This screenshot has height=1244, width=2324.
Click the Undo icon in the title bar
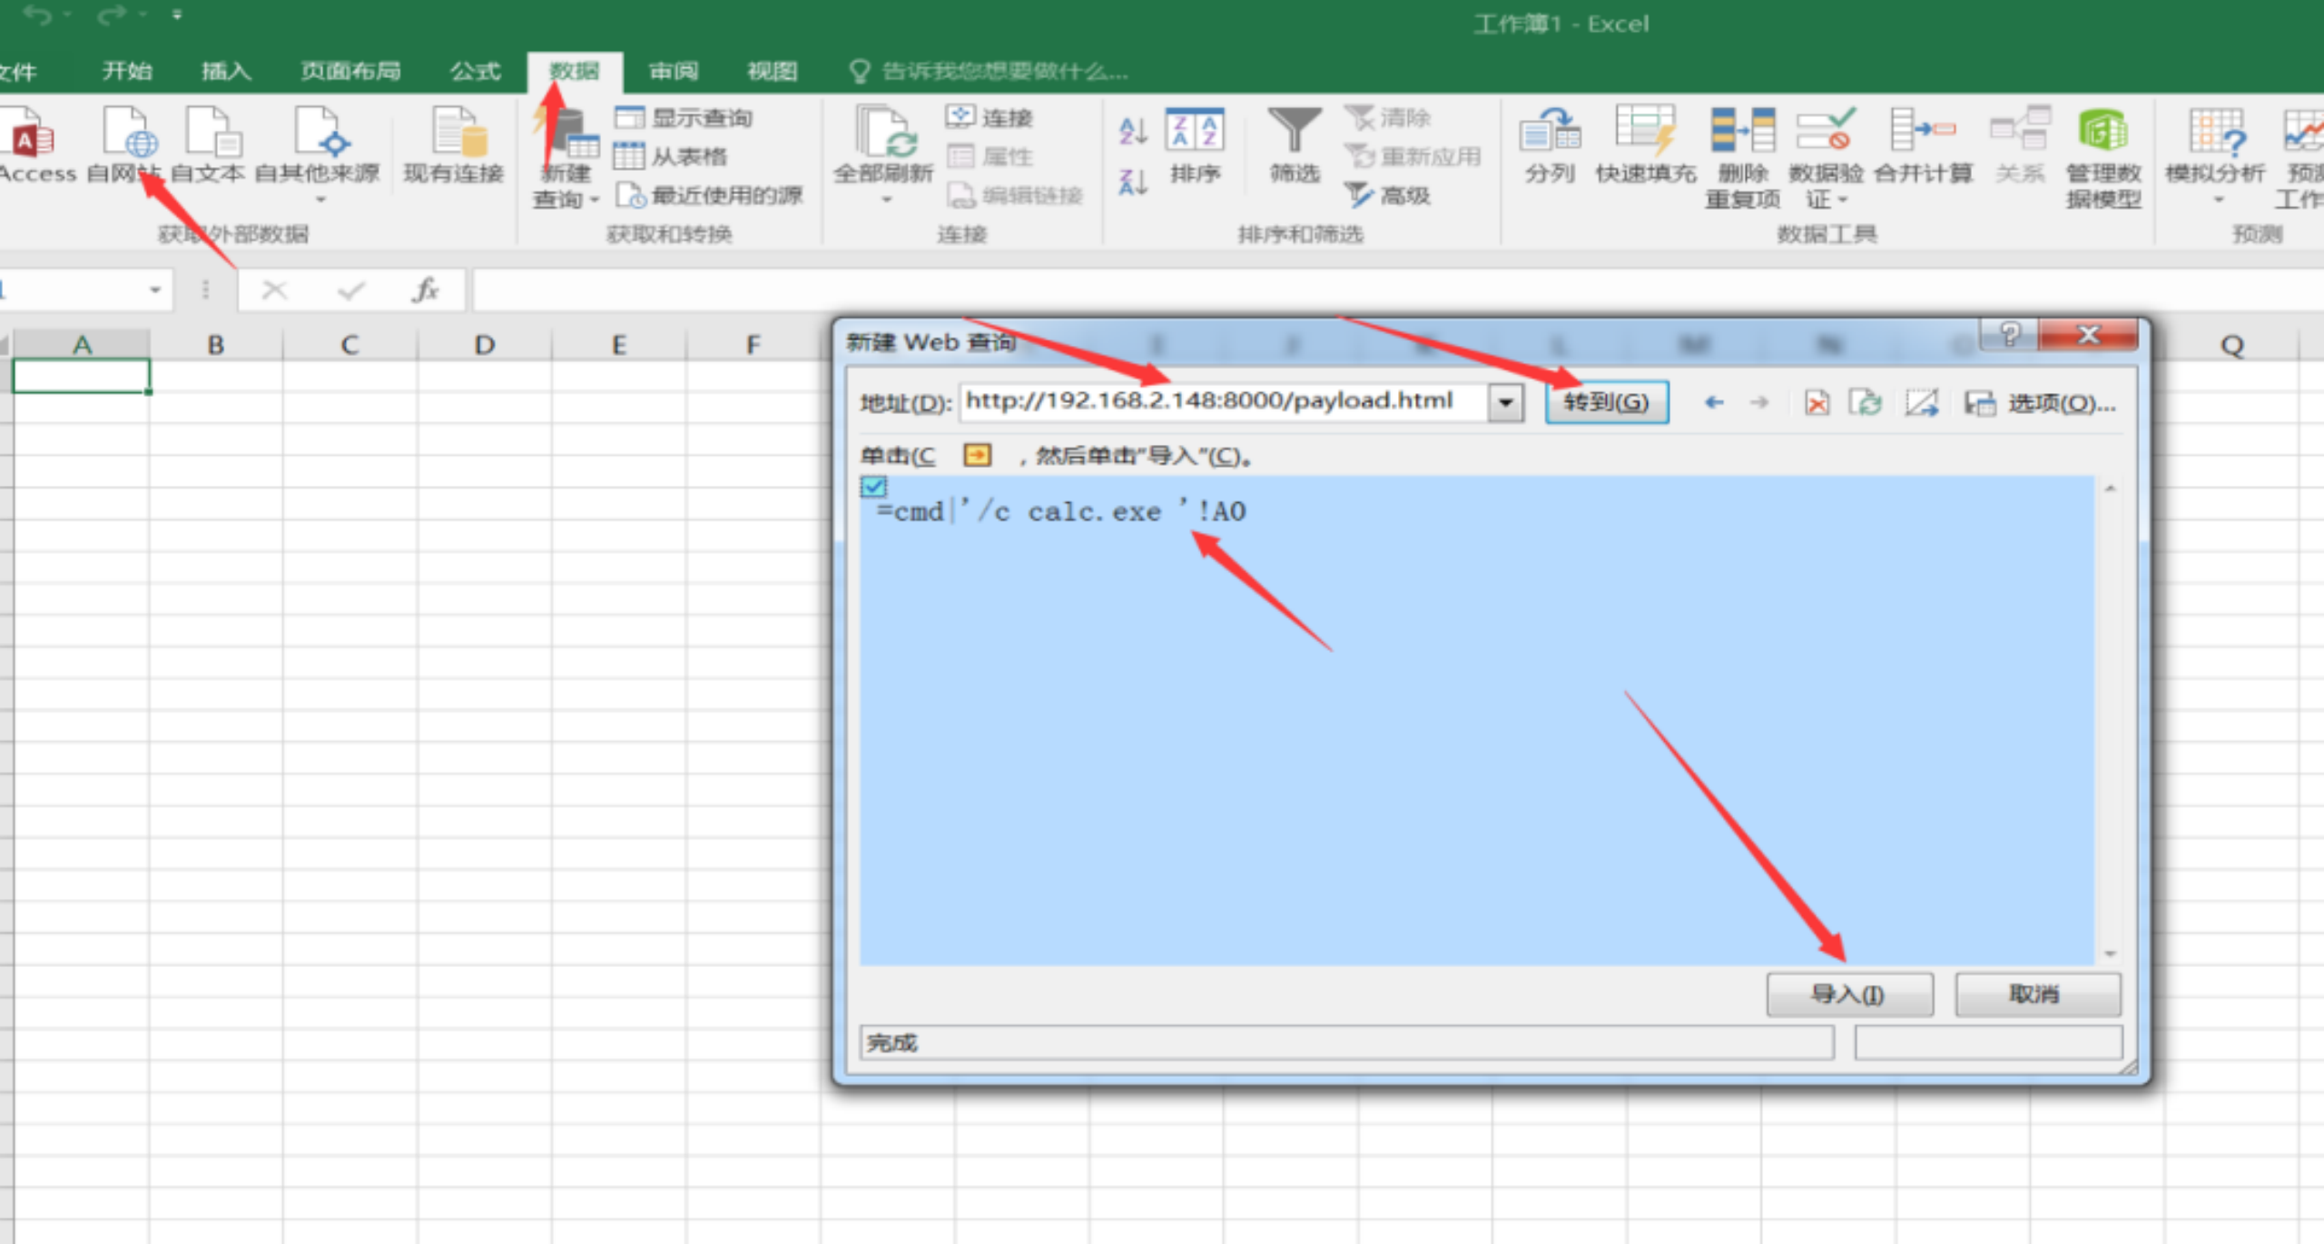[38, 15]
